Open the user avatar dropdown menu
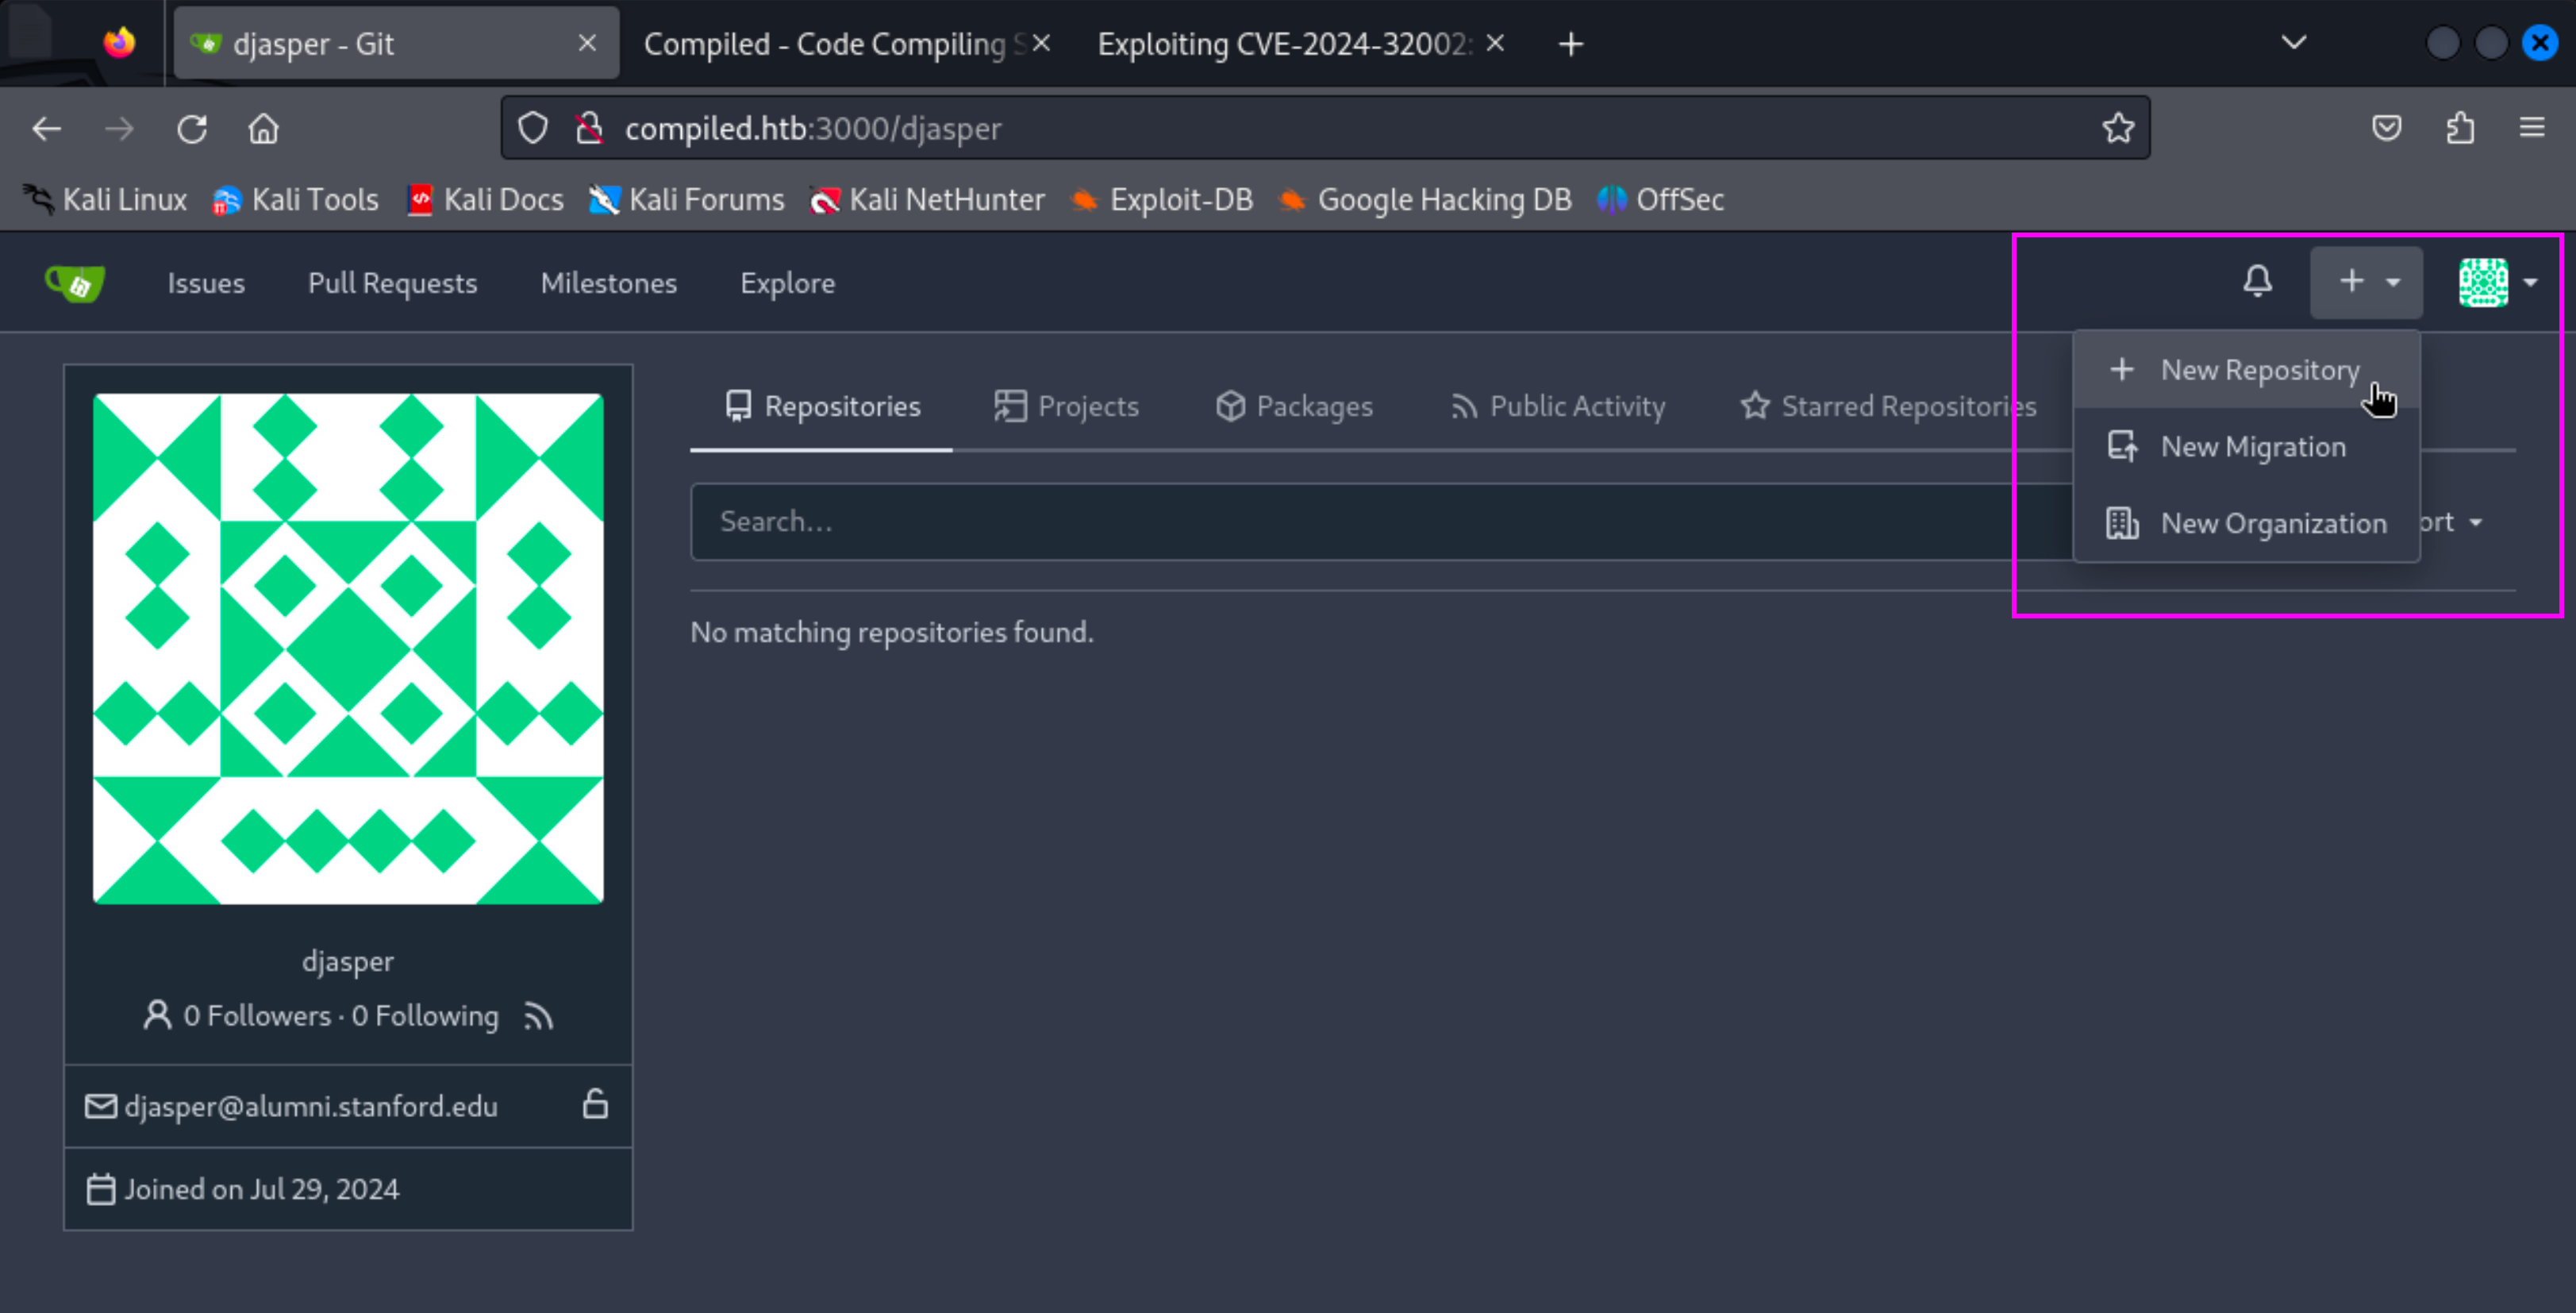The height and width of the screenshot is (1313, 2576). tap(2496, 283)
